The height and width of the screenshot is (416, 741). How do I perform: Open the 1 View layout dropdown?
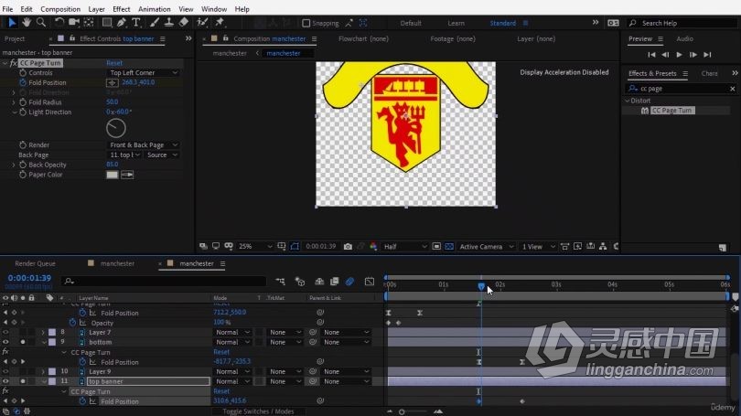point(538,247)
